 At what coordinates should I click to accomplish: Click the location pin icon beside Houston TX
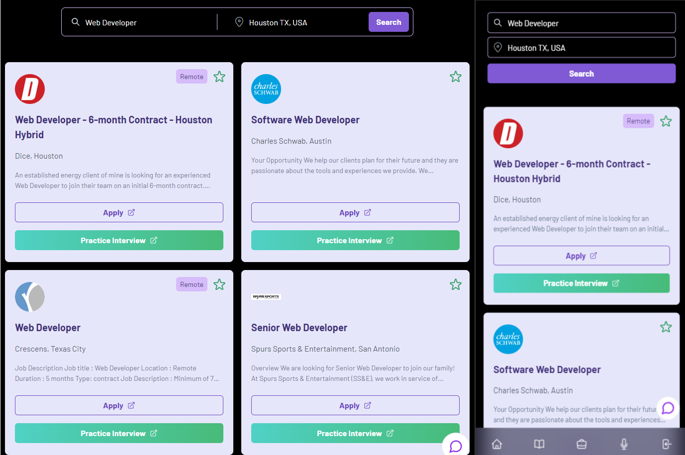(239, 22)
